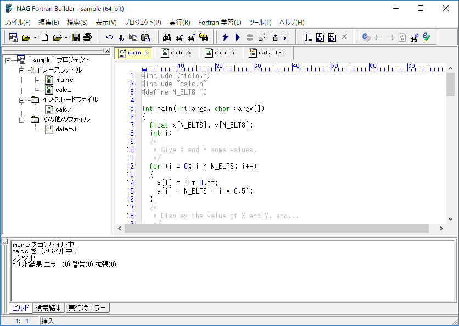
Task: Click the Cut scissors icon
Action: [x=121, y=37]
